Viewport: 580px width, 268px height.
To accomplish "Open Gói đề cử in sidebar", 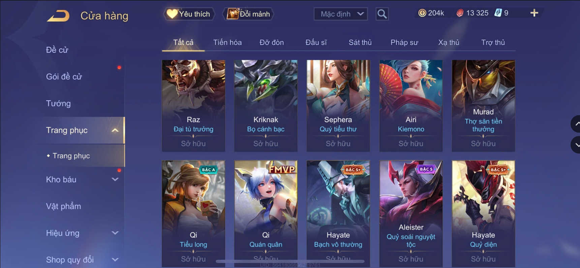I will pos(64,77).
